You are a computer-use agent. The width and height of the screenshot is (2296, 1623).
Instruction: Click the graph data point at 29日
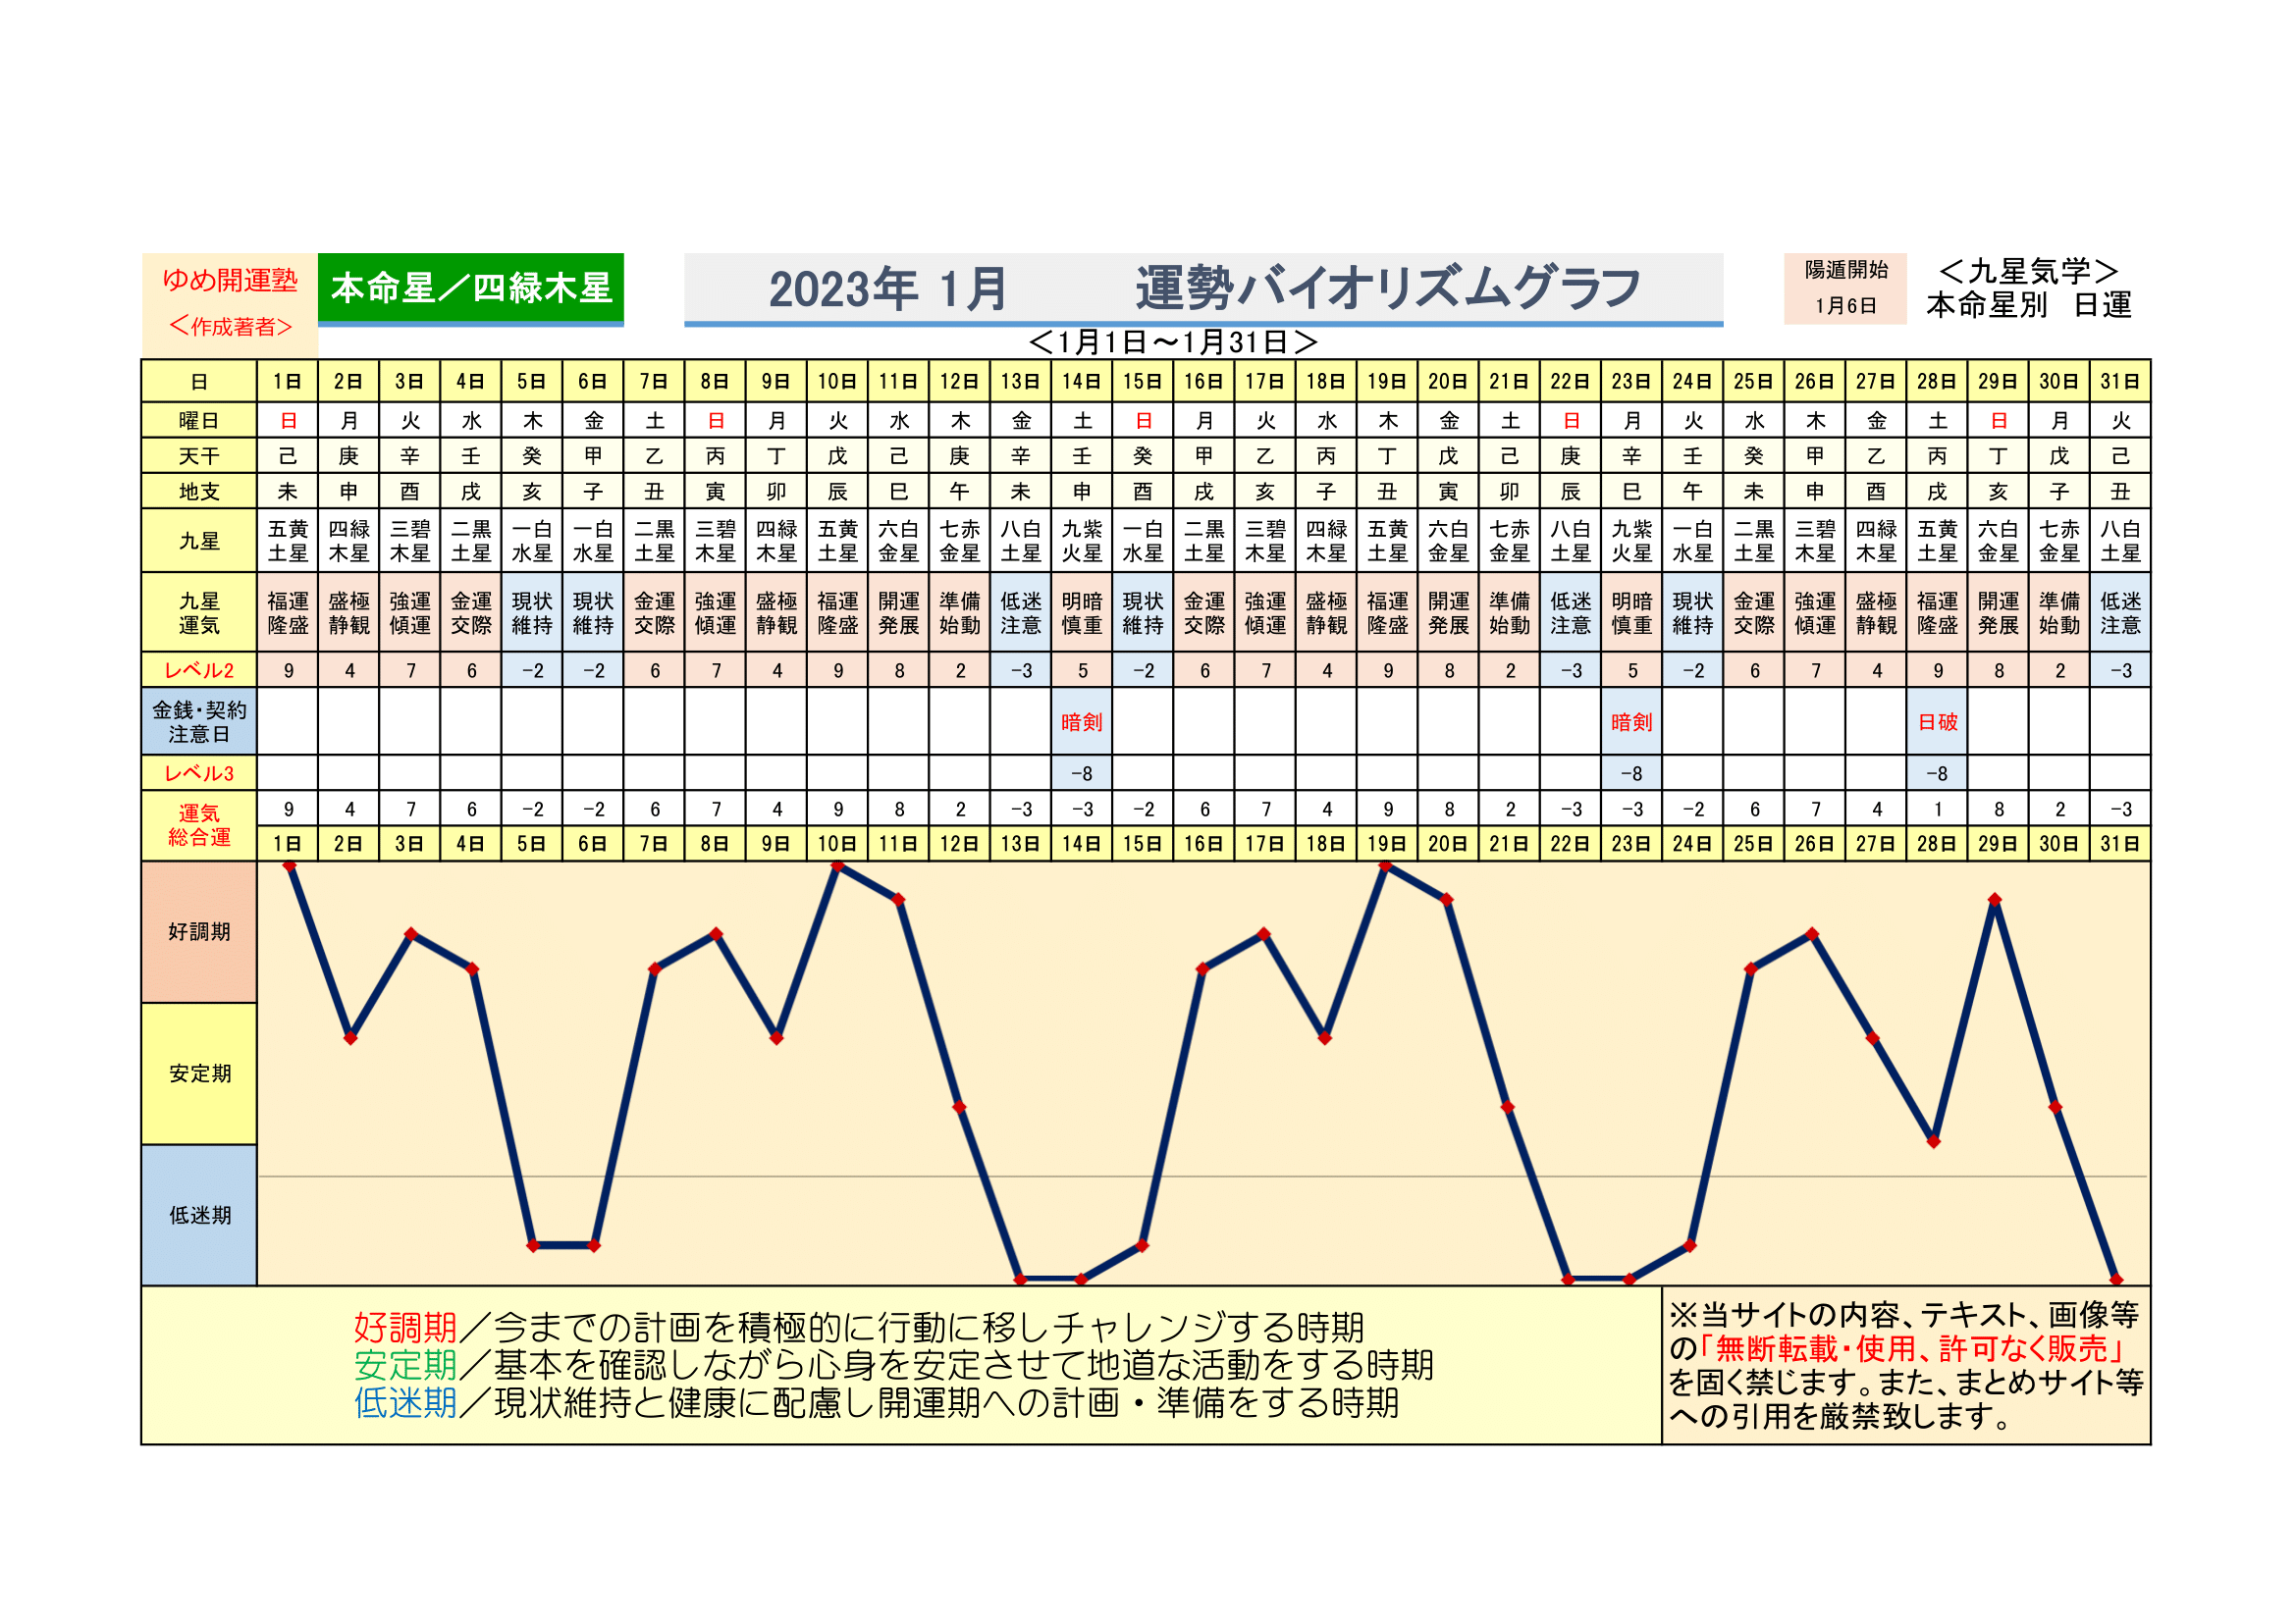click(1995, 901)
